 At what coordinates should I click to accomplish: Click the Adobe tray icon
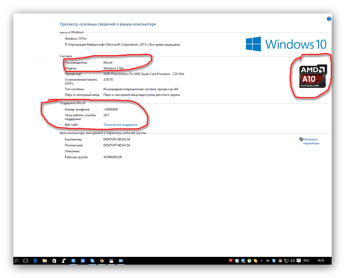231,260
